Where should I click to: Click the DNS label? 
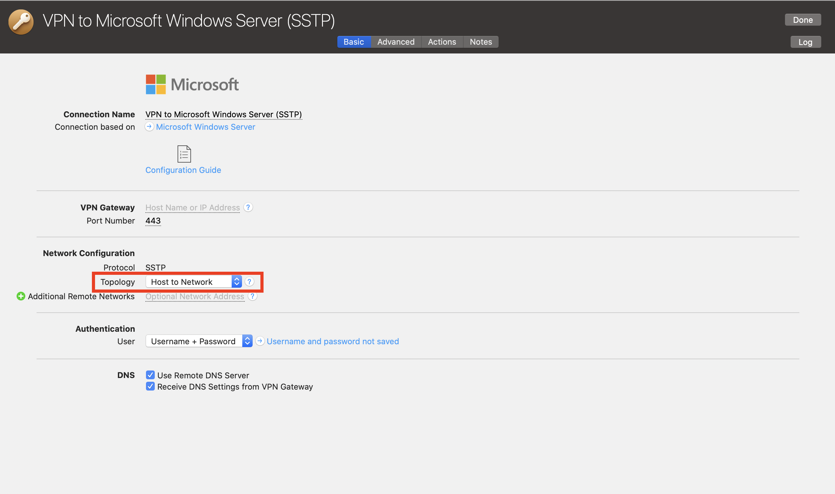[126, 375]
